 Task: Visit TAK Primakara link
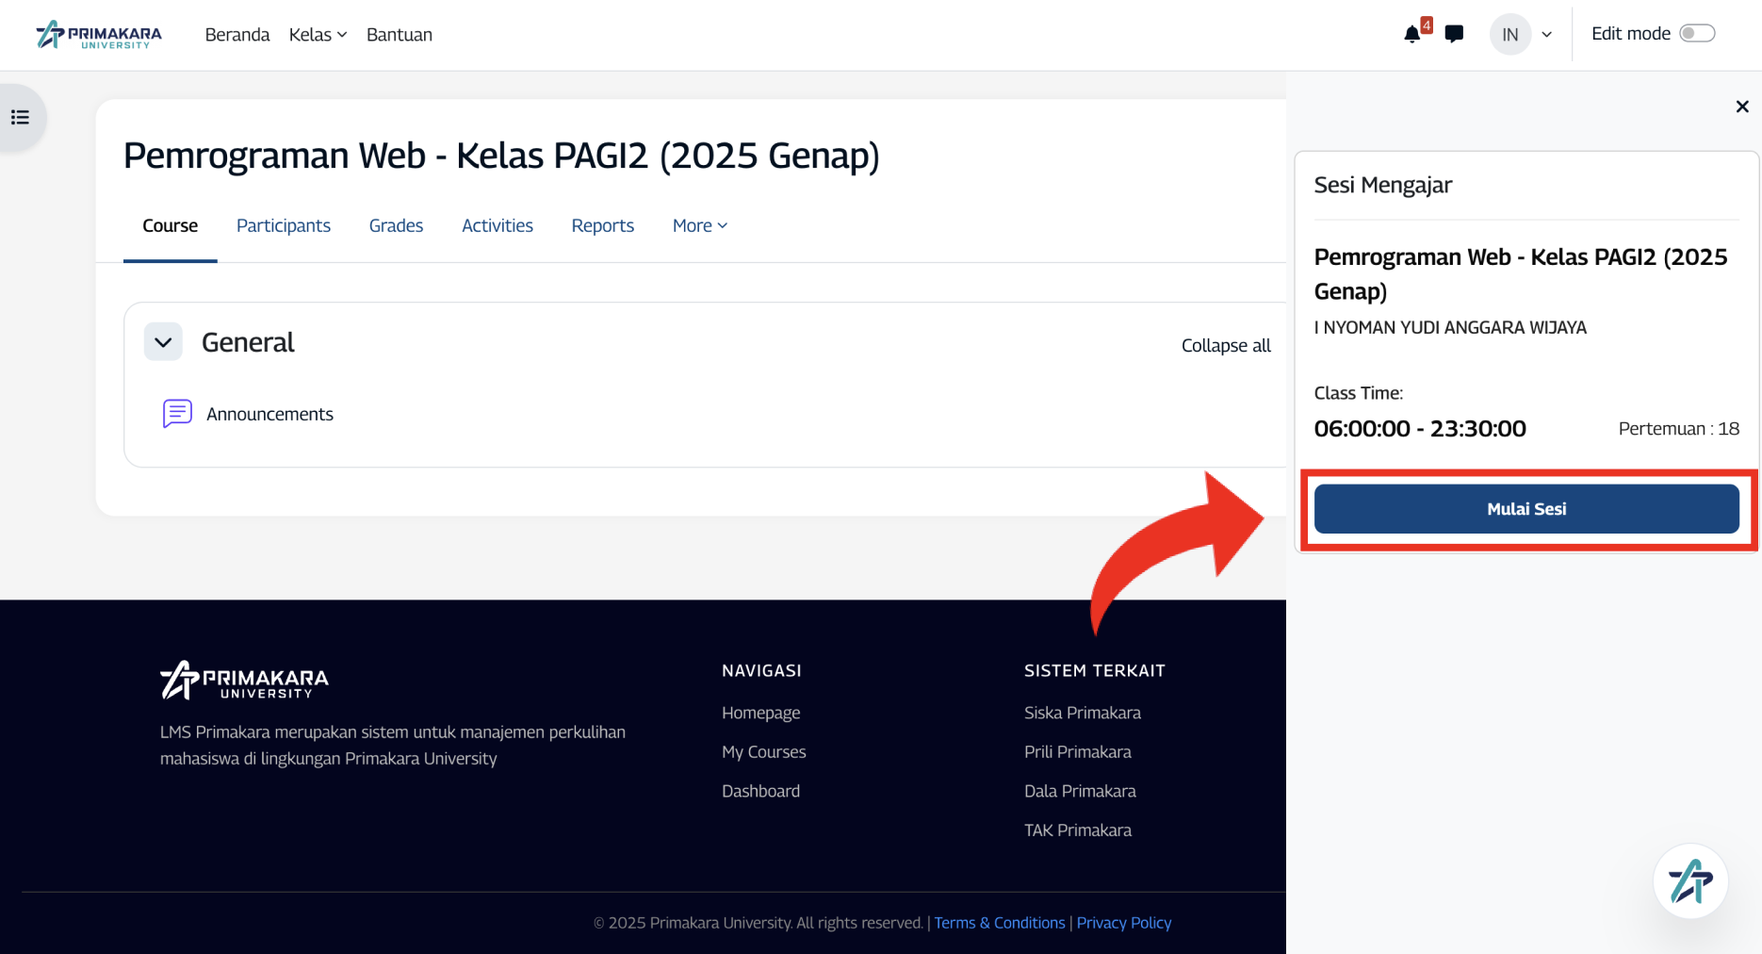click(1078, 830)
